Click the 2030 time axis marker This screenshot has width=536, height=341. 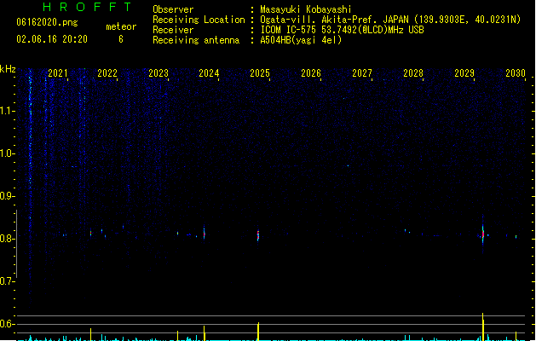[516, 73]
